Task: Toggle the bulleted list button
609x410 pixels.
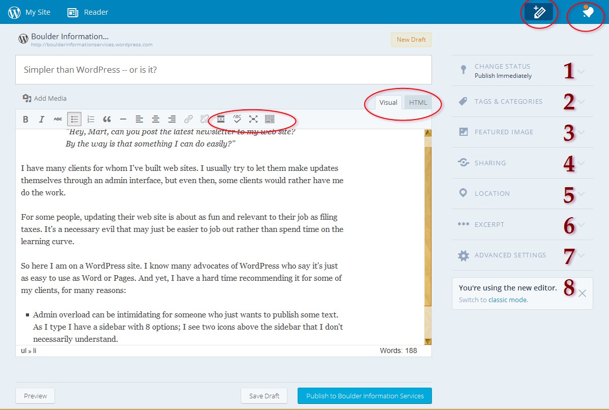Action: click(x=74, y=119)
